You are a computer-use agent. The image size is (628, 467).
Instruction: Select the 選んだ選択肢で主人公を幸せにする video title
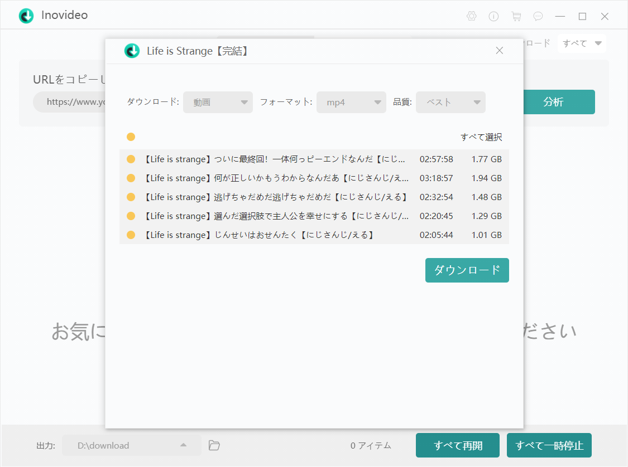(x=276, y=216)
